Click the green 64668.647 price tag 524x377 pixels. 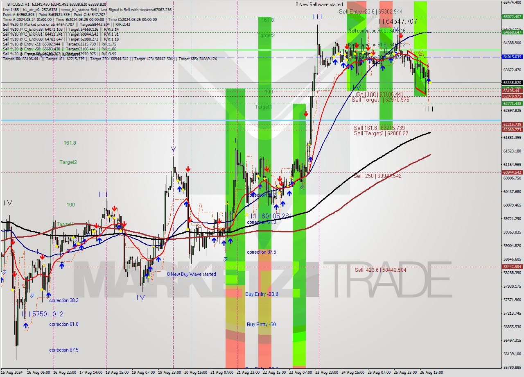tap(512, 32)
